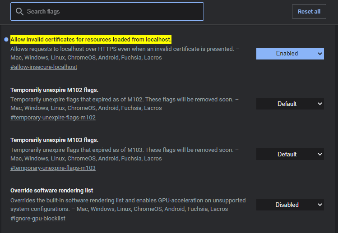Follow the #temporary-unexpire-flags-m103 link

click(53, 168)
